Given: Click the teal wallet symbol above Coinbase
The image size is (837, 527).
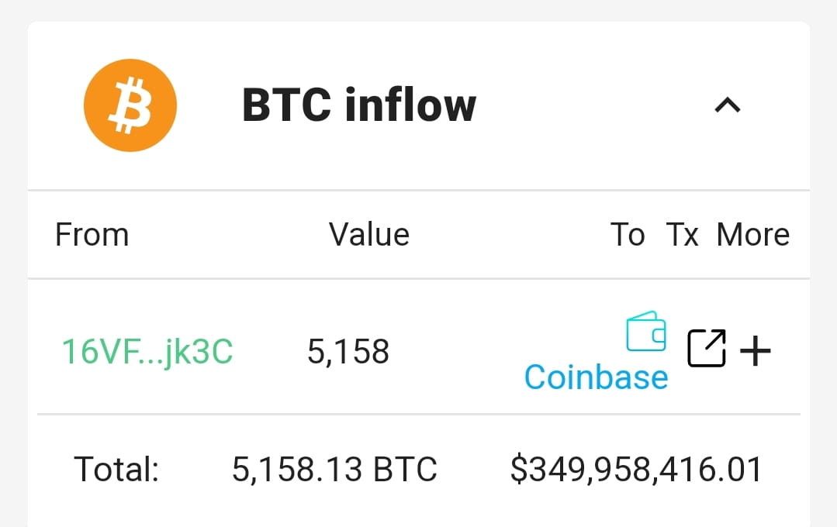Looking at the screenshot, I should (x=646, y=331).
